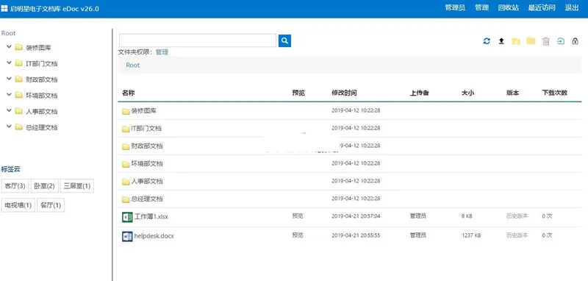Screen dimensions: 588x281
Task: Click the import arrow icon in the toolbar
Action: [x=560, y=41]
